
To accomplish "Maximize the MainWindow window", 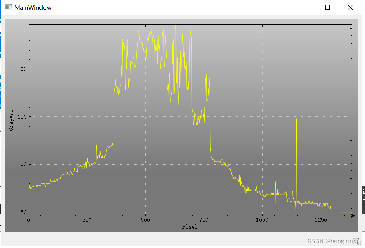I will (327, 7).
